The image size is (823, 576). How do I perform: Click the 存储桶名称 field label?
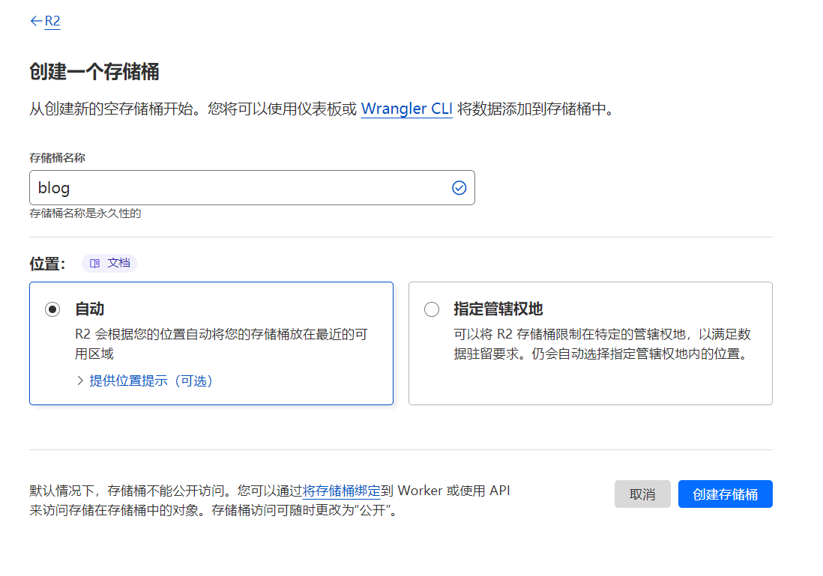(x=57, y=158)
